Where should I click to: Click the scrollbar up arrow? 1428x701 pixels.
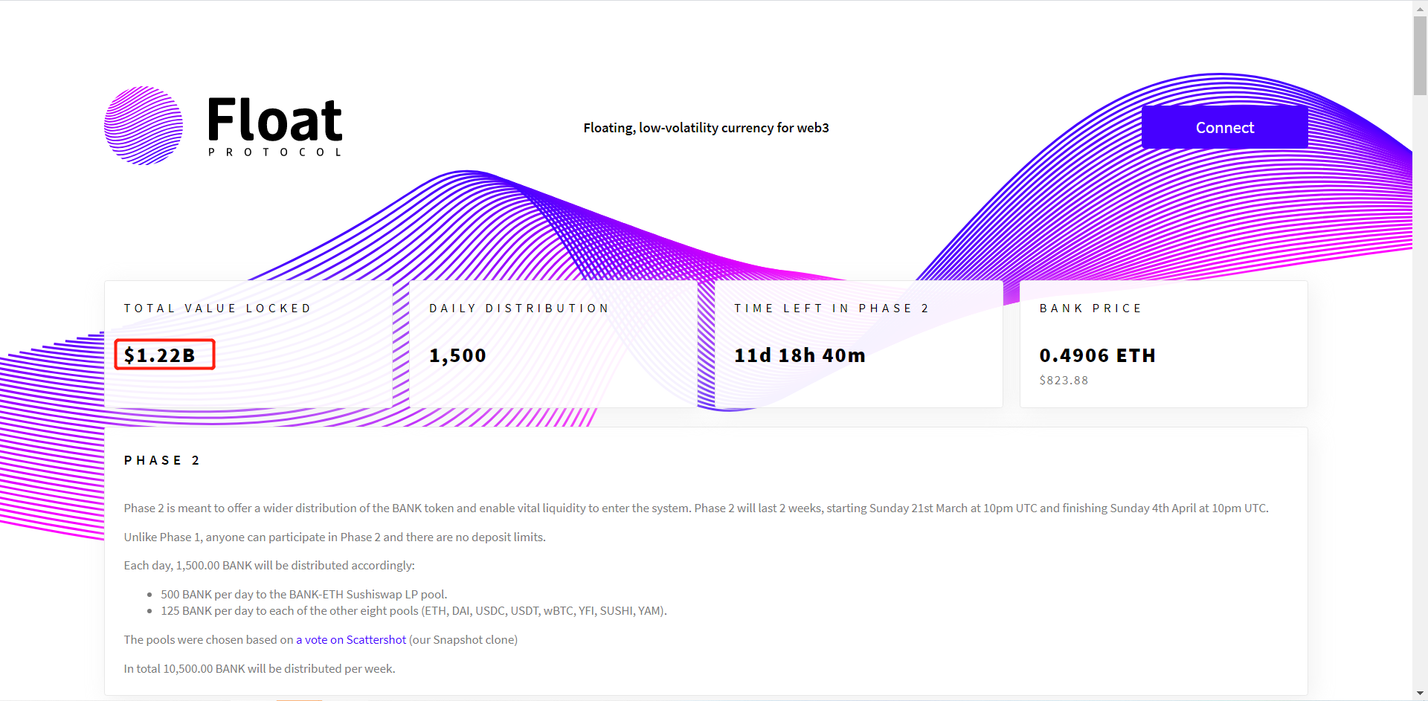tap(1420, 7)
